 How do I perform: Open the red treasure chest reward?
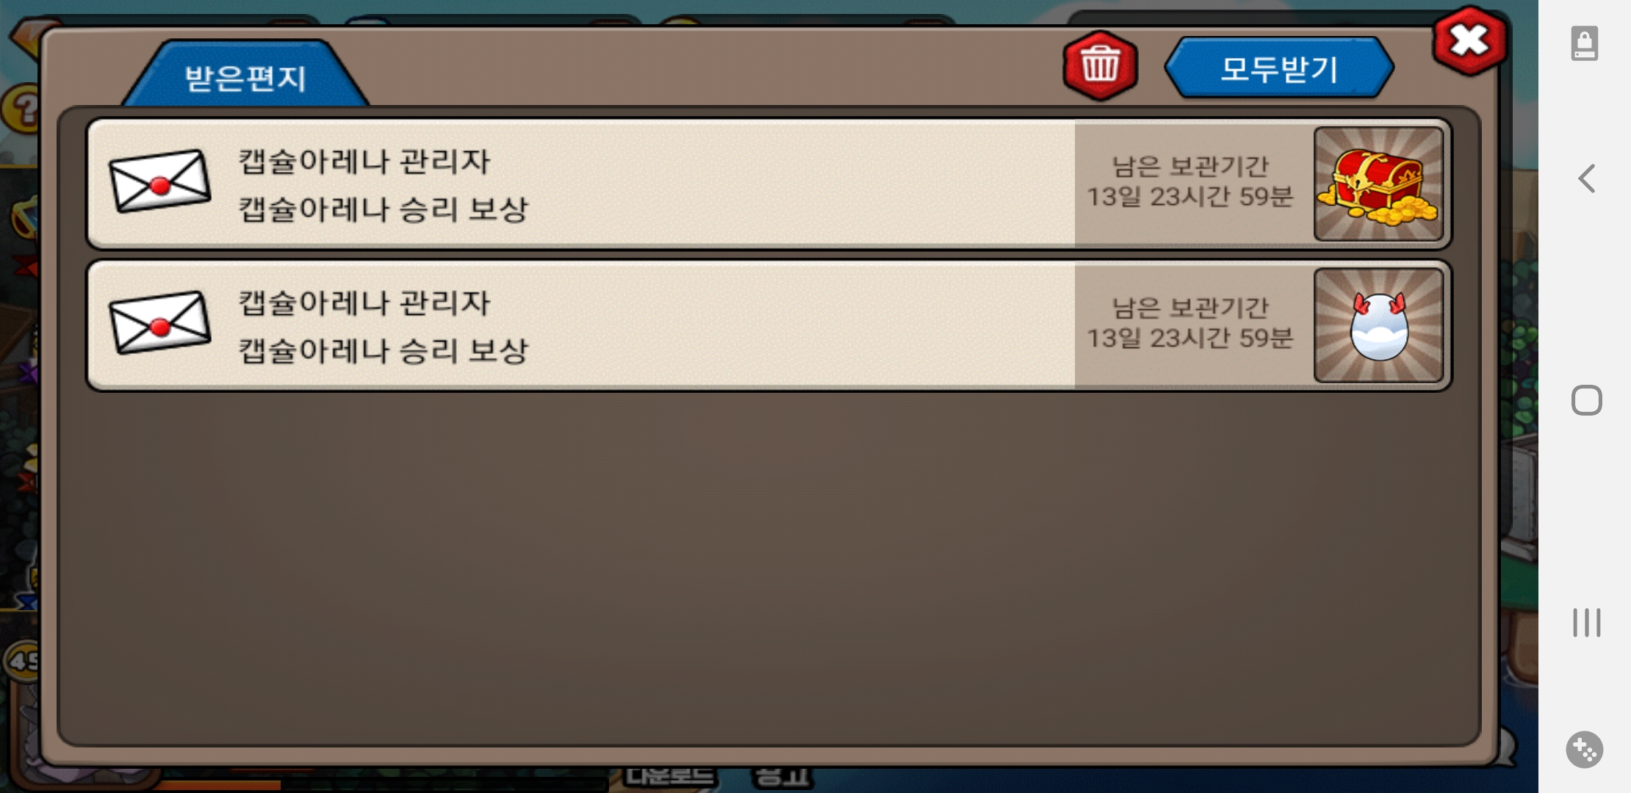tap(1378, 184)
